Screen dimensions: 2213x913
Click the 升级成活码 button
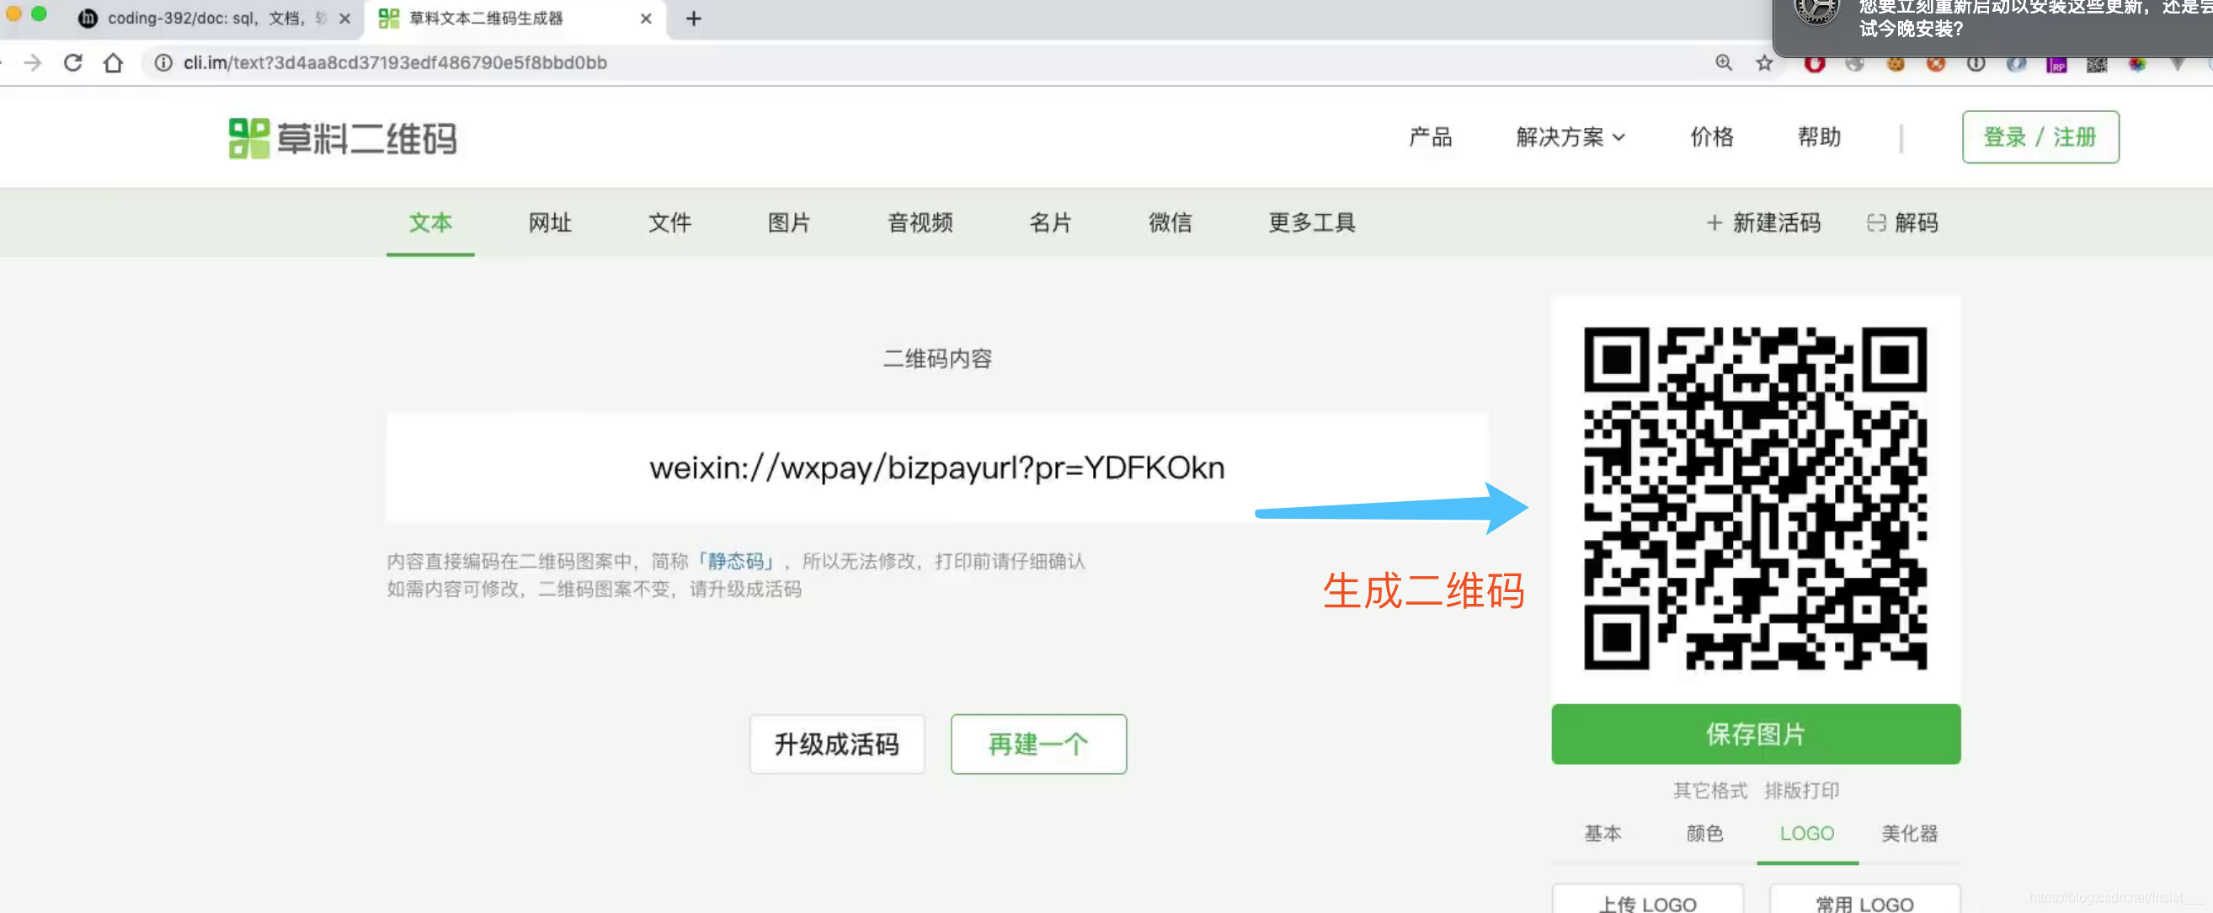tap(837, 744)
